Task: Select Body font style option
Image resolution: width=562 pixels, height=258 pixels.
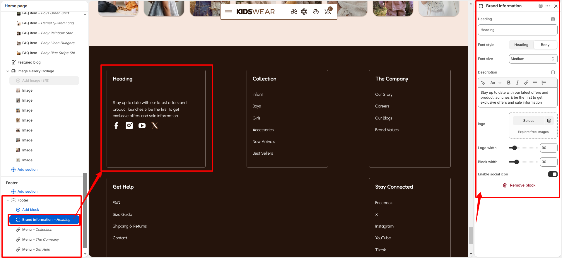Action: point(545,45)
